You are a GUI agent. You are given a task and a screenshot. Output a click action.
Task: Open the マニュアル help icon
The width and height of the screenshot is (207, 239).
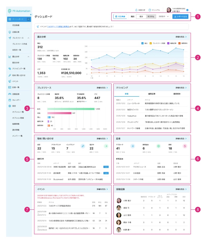pyautogui.click(x=150, y=10)
